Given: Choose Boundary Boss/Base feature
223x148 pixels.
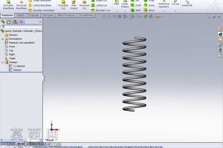Looking at the screenshot, I should 41,10.
